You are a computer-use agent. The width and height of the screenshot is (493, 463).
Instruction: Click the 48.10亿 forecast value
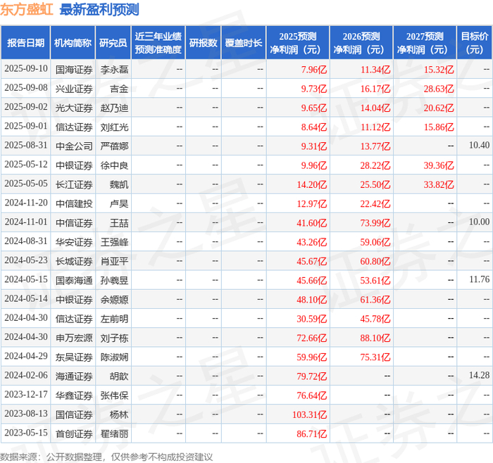coord(311,299)
